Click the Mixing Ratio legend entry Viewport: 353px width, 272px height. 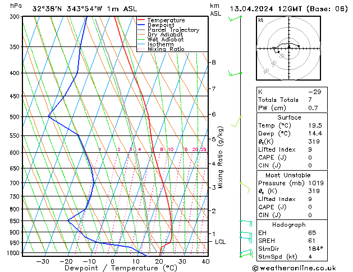[x=166, y=49]
